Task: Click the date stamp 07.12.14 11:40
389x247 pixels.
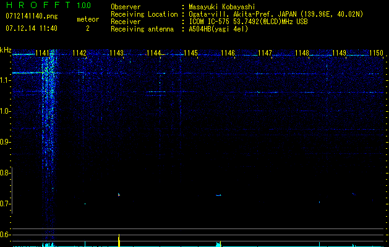Action: [x=32, y=28]
